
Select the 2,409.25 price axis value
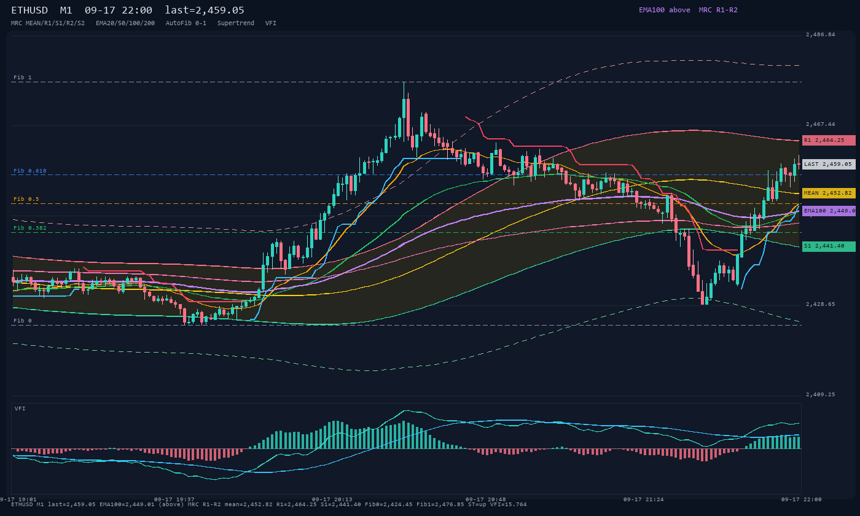point(821,394)
